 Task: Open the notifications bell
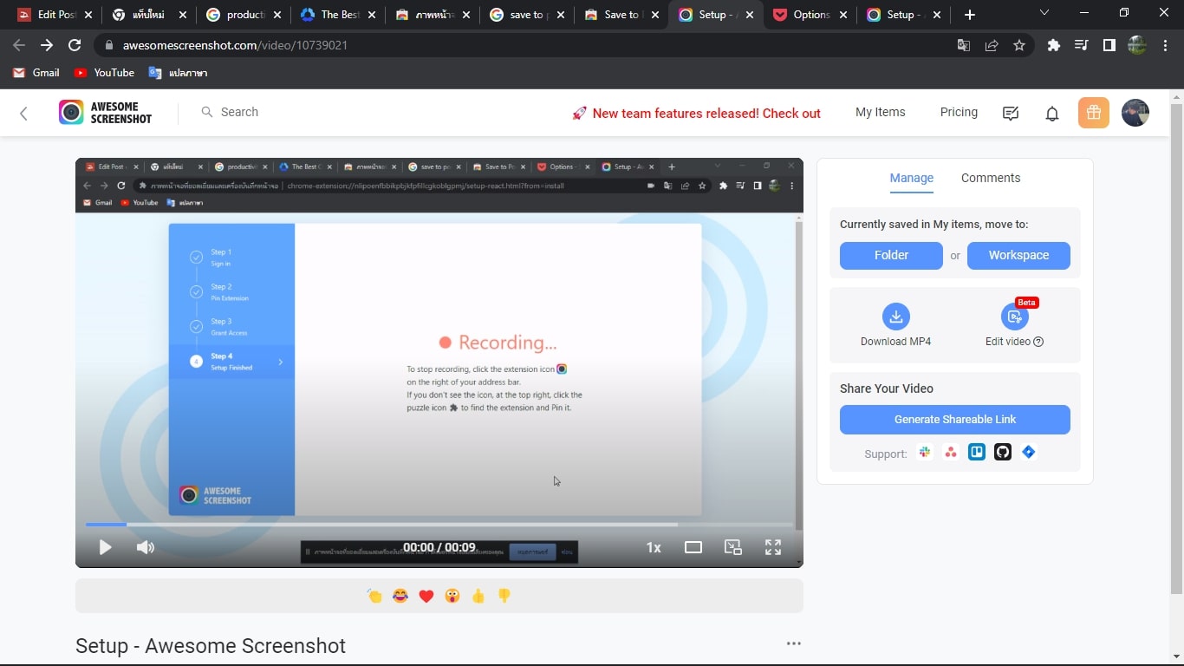1052,114
